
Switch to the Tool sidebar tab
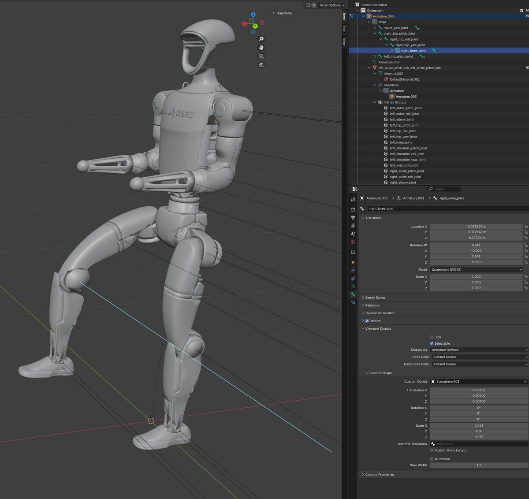click(344, 29)
